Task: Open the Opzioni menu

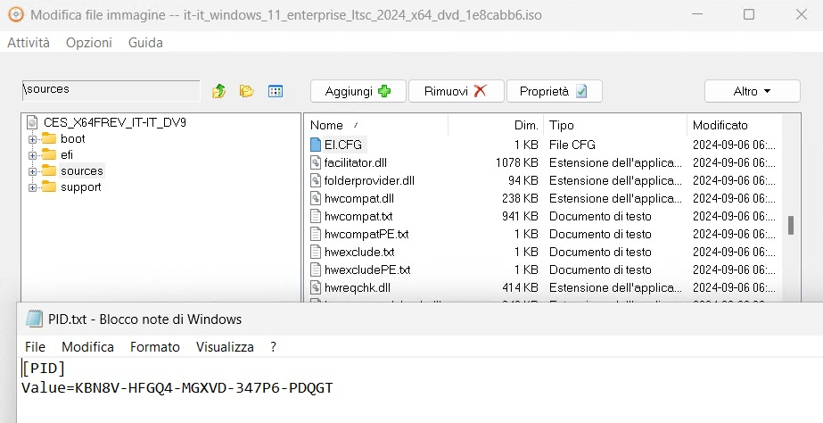Action: point(88,43)
